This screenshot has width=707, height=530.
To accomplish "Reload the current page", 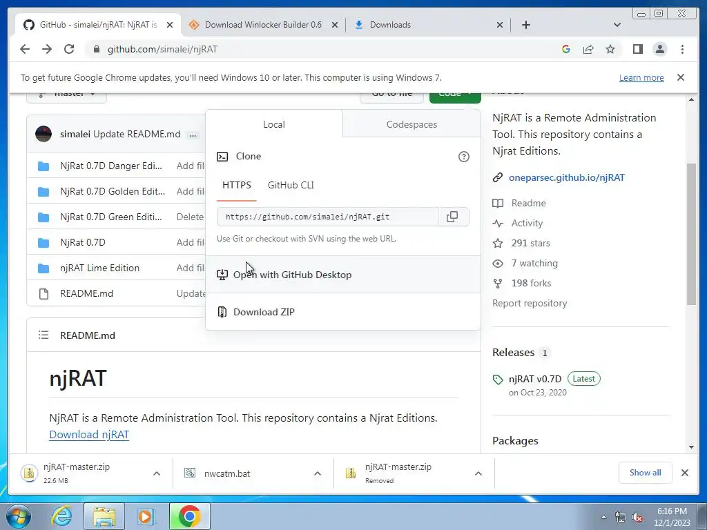I will pyautogui.click(x=69, y=49).
